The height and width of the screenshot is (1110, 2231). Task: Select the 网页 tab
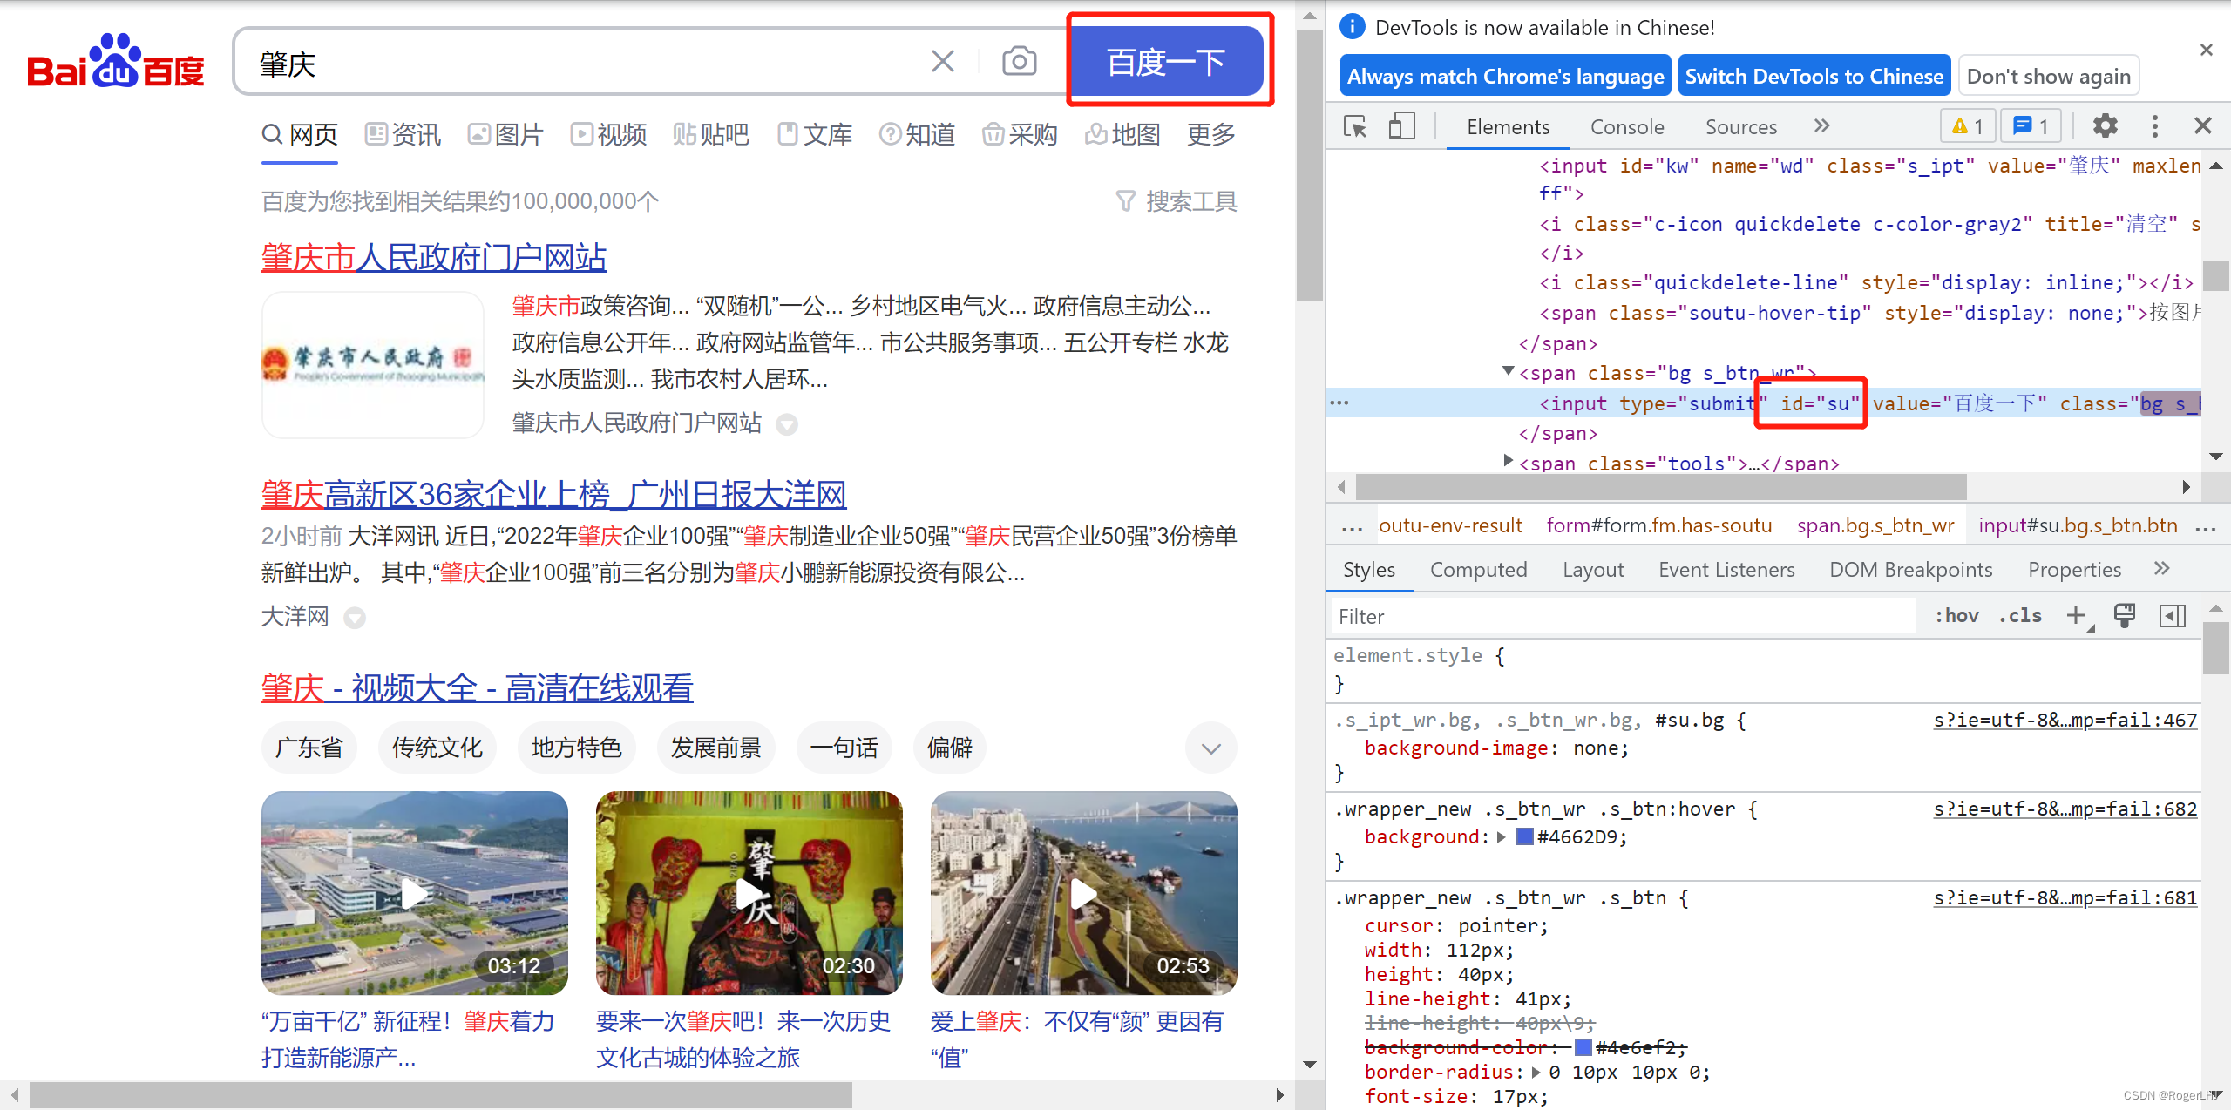tap(300, 134)
